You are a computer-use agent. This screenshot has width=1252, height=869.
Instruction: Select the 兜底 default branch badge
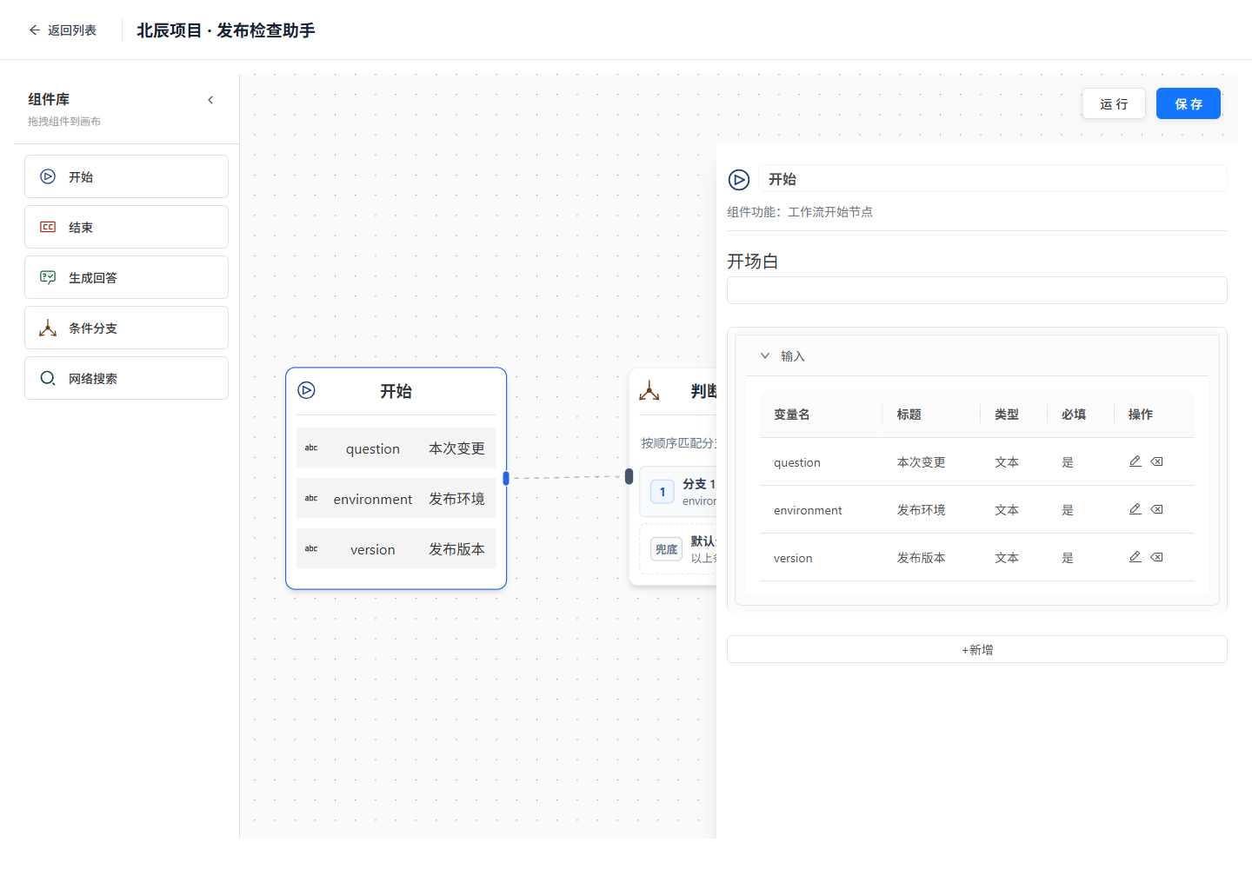point(667,549)
